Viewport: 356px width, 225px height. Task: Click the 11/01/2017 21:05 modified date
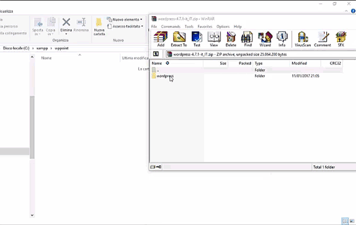(305, 76)
